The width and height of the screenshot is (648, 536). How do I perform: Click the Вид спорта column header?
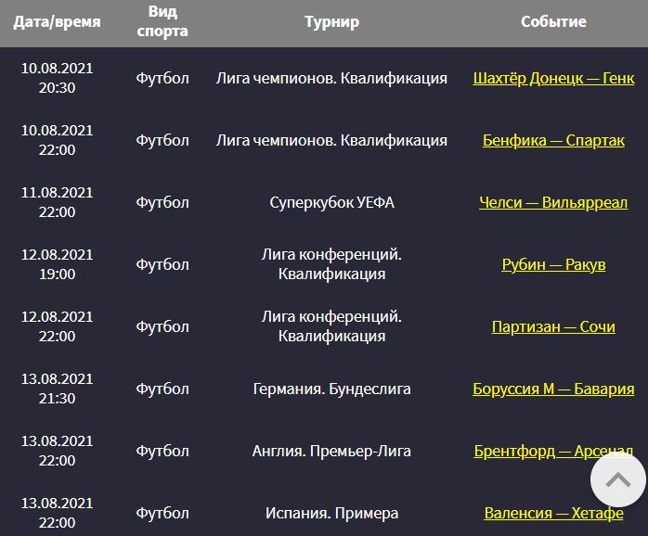pos(162,21)
